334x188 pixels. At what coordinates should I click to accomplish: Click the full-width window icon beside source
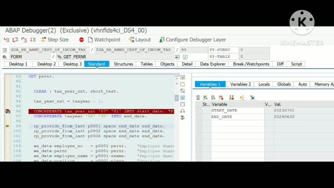183,104
